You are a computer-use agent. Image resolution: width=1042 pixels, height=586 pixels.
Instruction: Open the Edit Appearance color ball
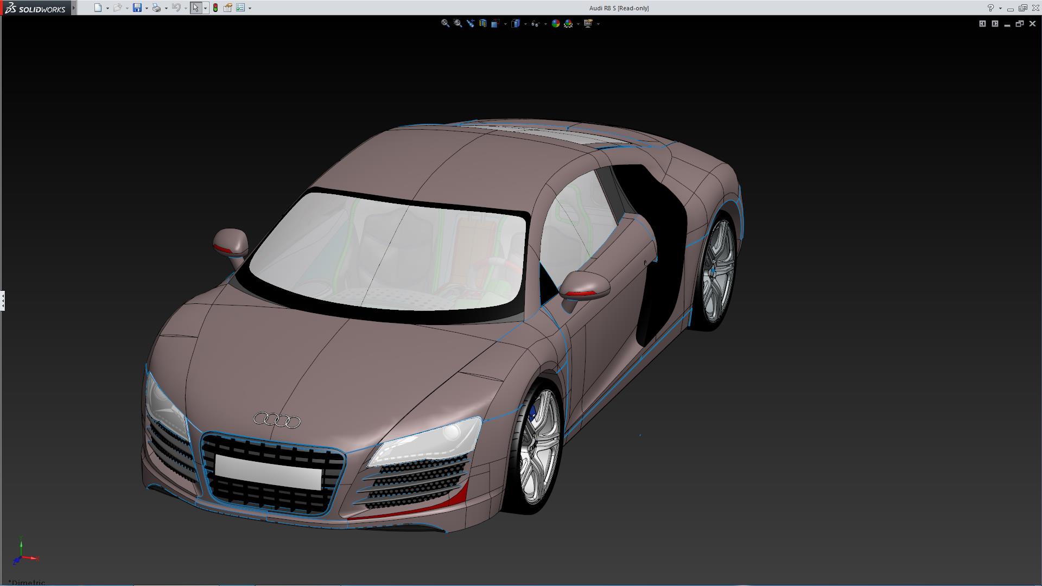pos(555,23)
